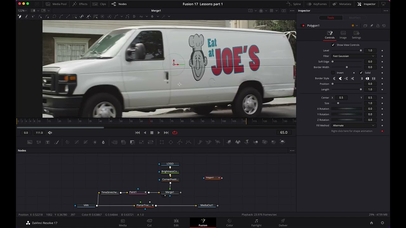The width and height of the screenshot is (406, 228).
Task: Add a Blur tool (droplet icon)
Action: coord(103,142)
